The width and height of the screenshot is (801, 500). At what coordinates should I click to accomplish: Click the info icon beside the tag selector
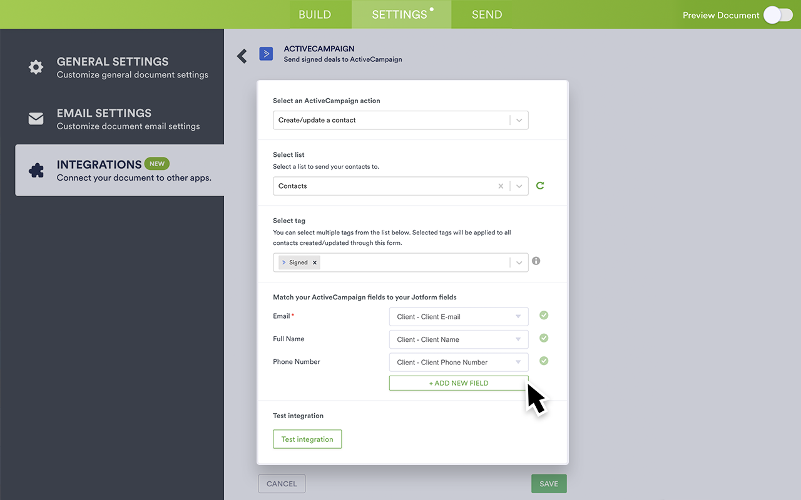536,261
